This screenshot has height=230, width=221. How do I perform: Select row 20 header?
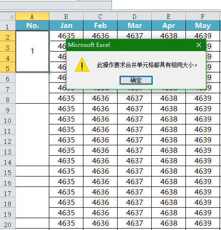(x=8, y=224)
